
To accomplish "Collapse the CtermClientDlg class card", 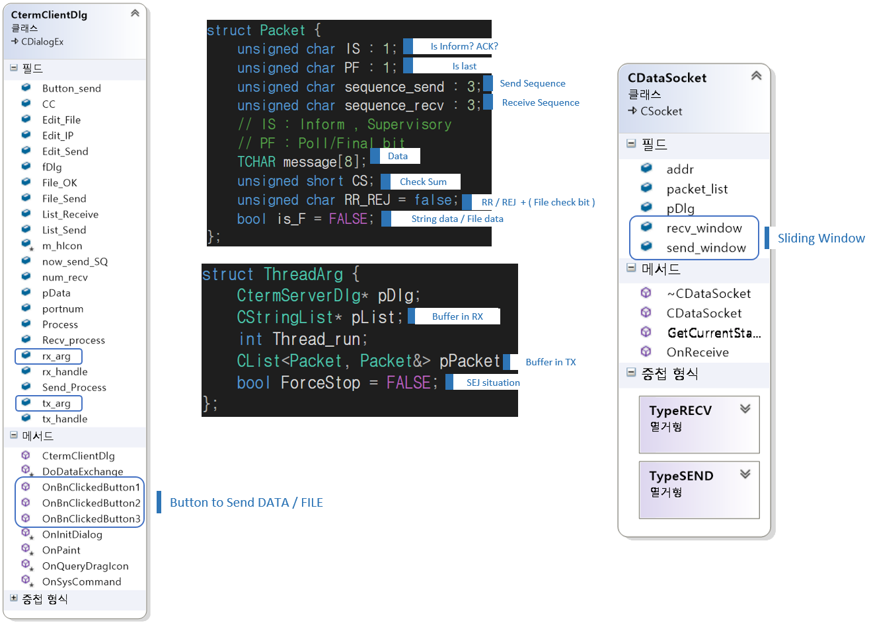I will point(135,13).
